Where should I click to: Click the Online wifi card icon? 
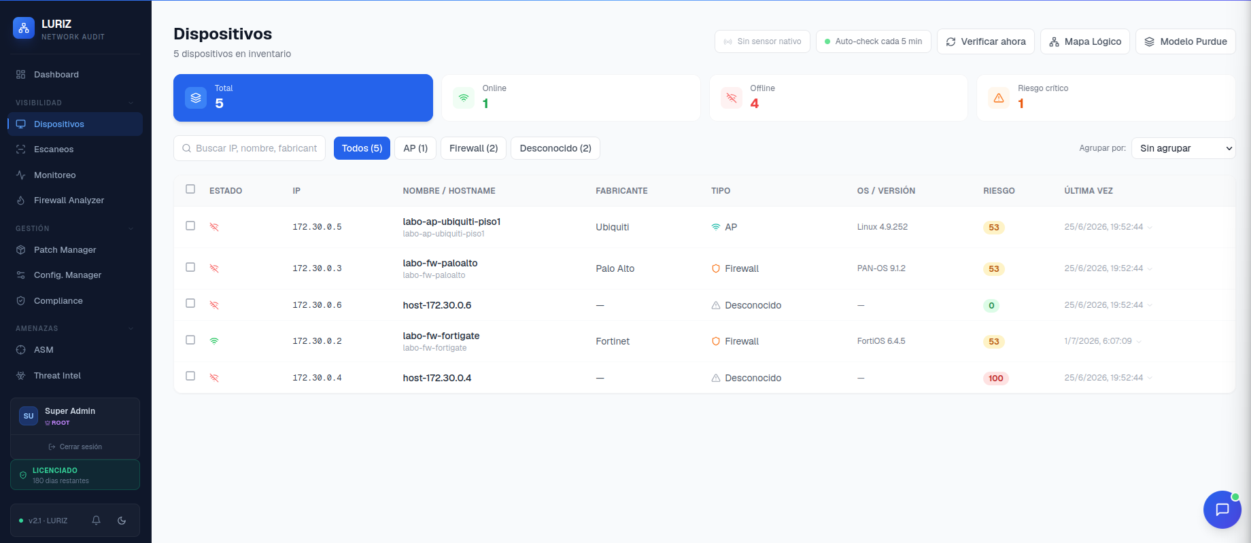(x=464, y=98)
